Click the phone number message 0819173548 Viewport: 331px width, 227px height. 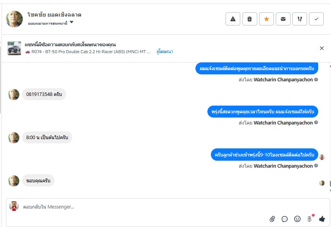pyautogui.click(x=44, y=94)
